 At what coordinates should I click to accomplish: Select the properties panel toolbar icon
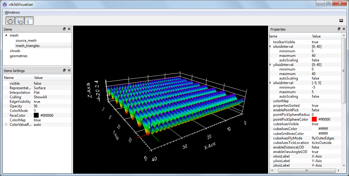click(19, 21)
